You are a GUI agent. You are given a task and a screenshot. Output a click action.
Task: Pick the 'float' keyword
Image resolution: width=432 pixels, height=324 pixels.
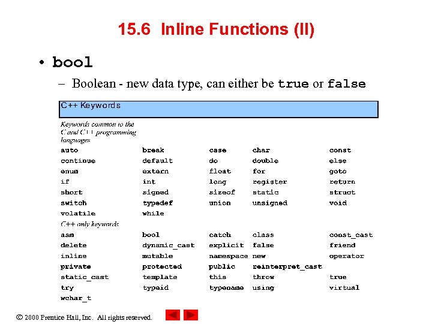pos(220,171)
